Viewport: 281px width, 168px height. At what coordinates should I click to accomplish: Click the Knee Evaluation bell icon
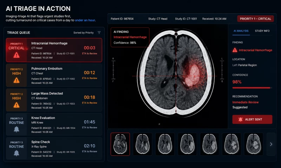(x=17, y=129)
